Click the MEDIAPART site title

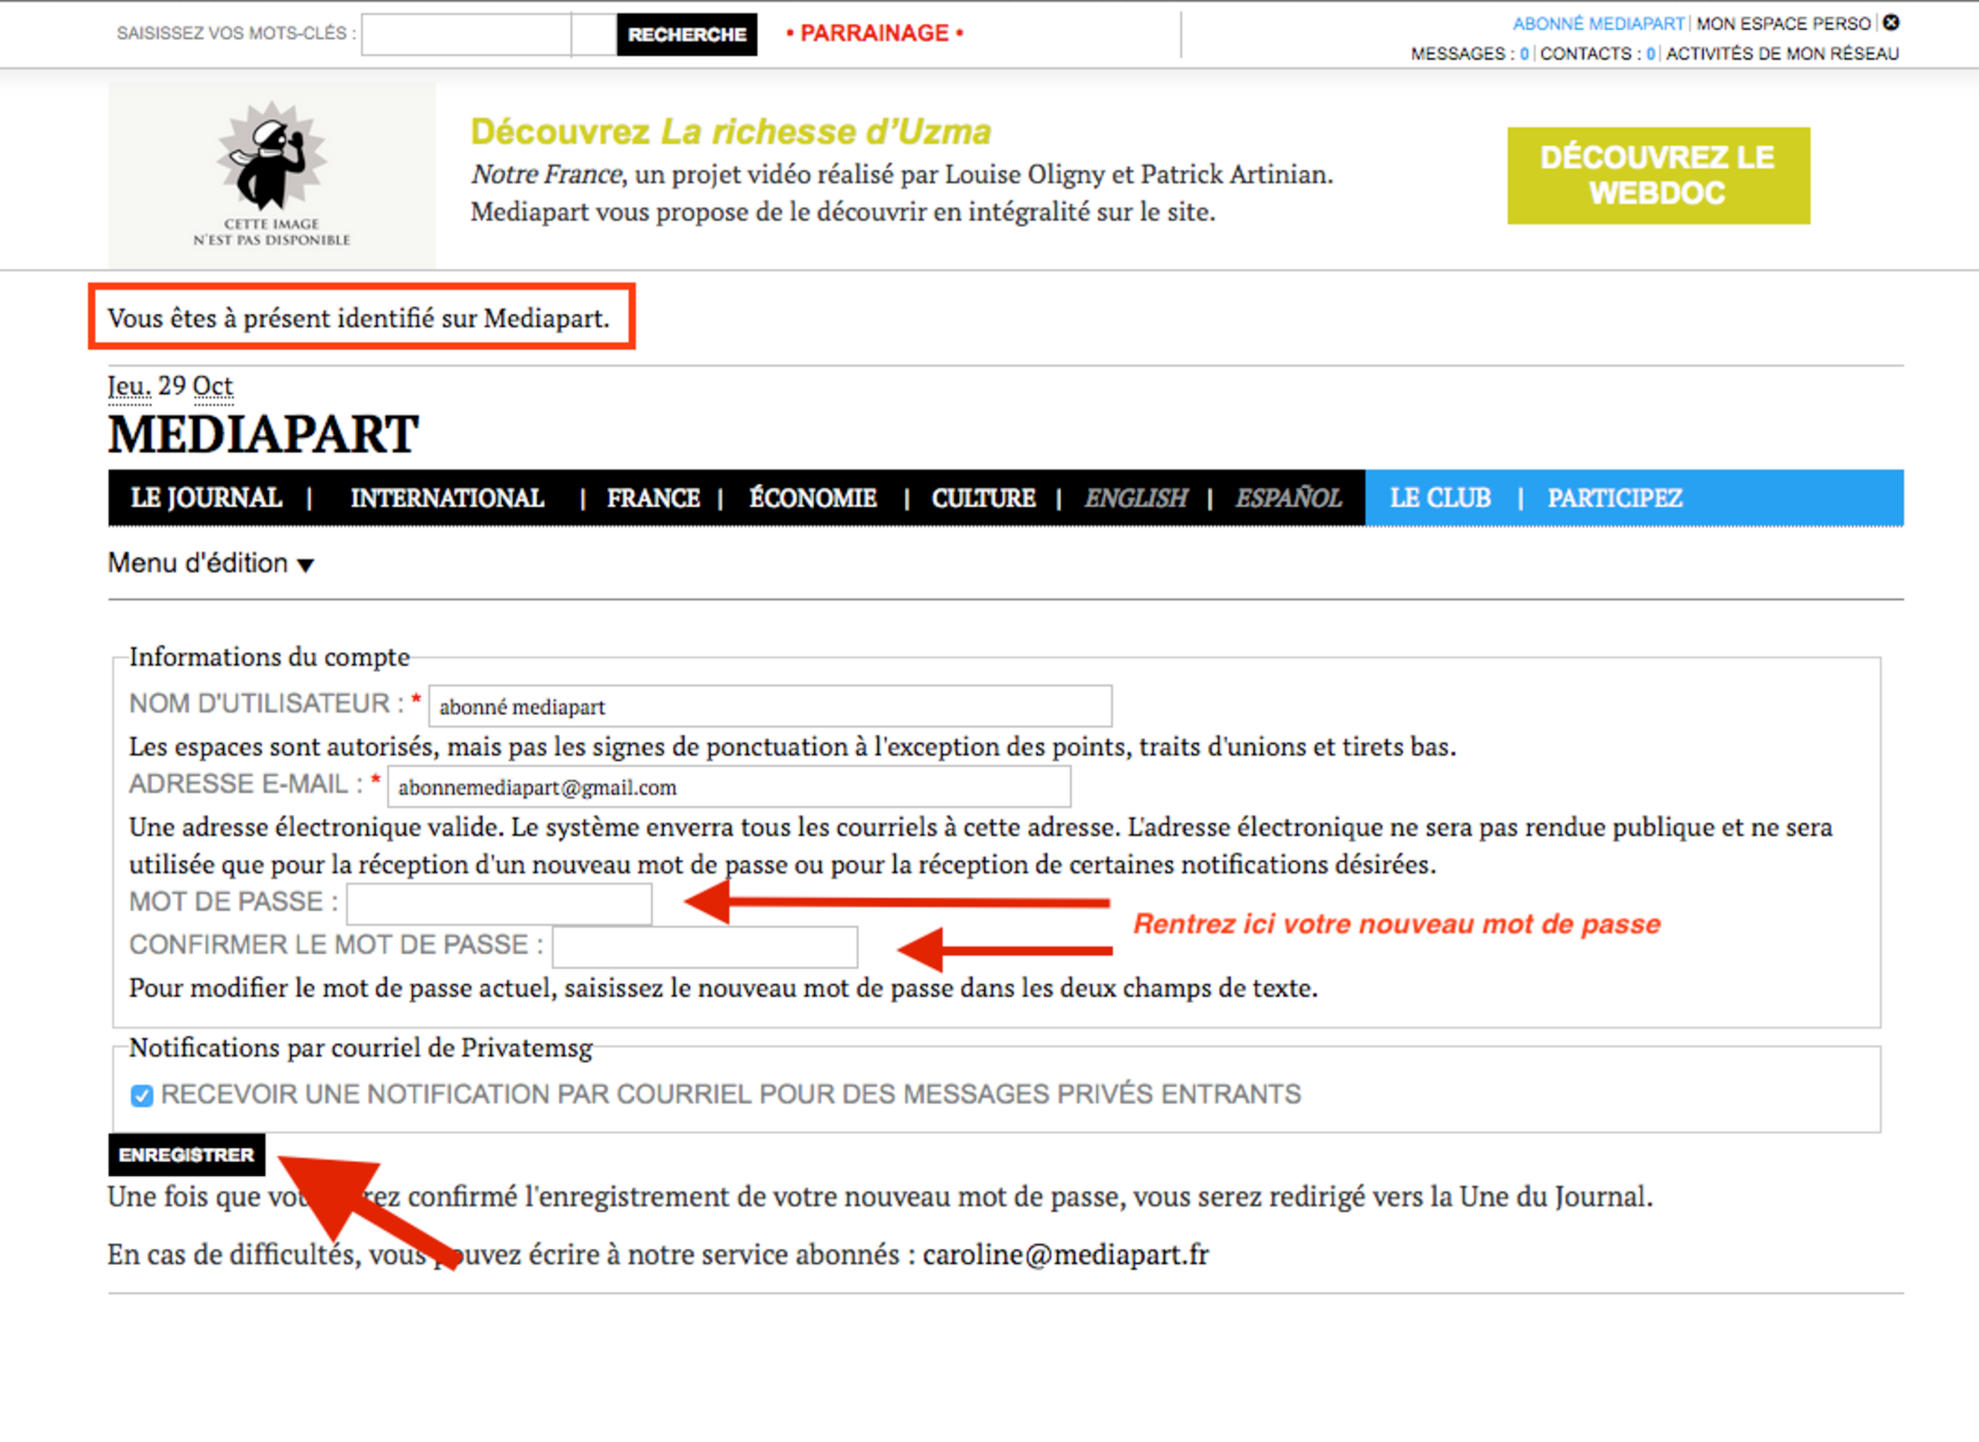(263, 434)
